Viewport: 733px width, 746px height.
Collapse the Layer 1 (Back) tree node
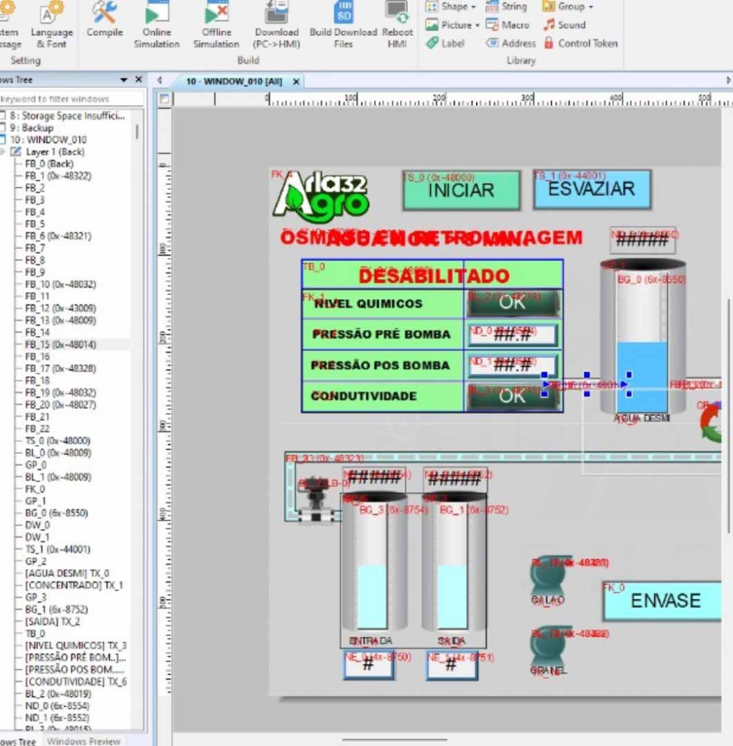tap(3, 152)
